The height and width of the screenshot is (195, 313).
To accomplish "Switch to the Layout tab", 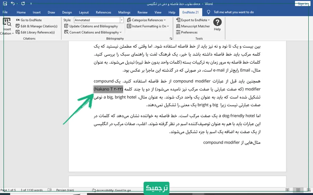I will click(84, 12).
